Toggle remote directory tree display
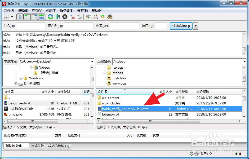This screenshot has height=159, width=249. point(34,17)
